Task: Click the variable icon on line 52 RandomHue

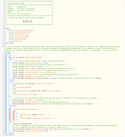Action: pyautogui.click(x=14, y=100)
